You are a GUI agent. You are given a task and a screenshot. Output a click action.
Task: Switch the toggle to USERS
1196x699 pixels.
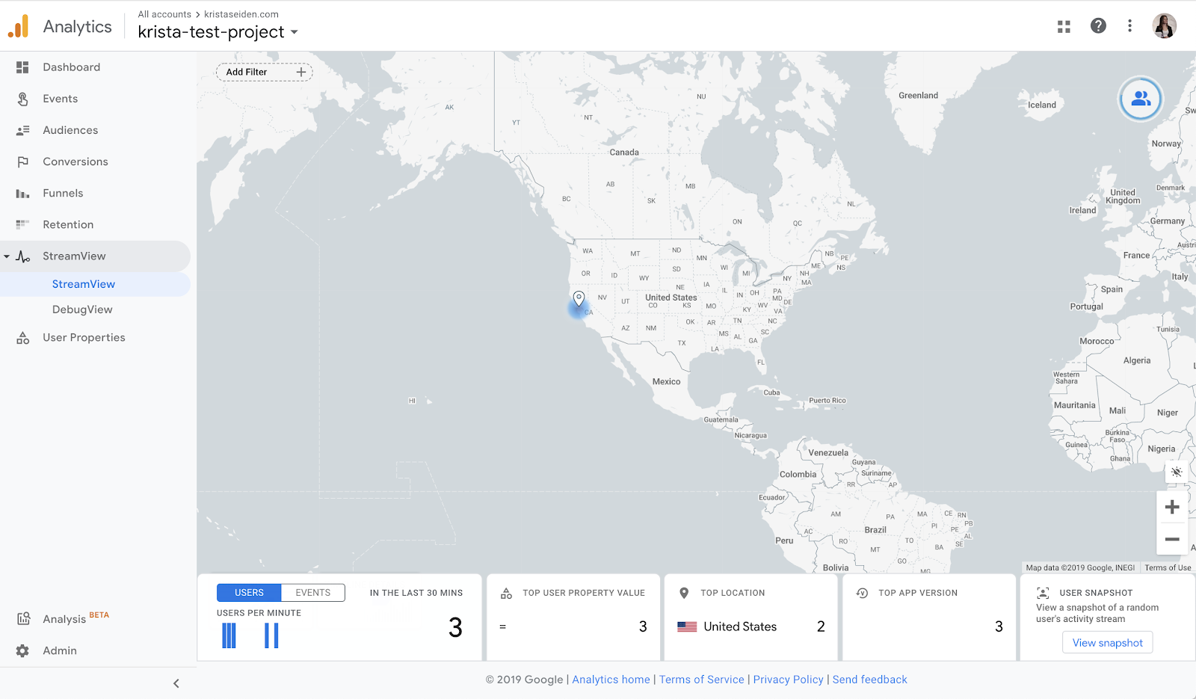(x=249, y=593)
